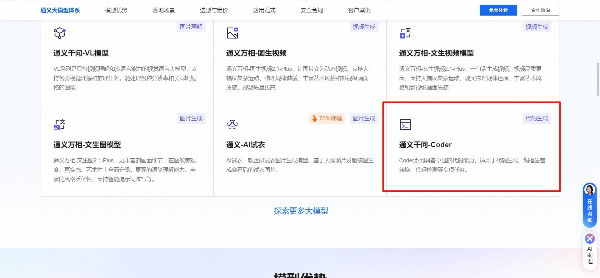Open the 通义千问-Coder card title
The height and width of the screenshot is (278, 600).
coord(425,145)
